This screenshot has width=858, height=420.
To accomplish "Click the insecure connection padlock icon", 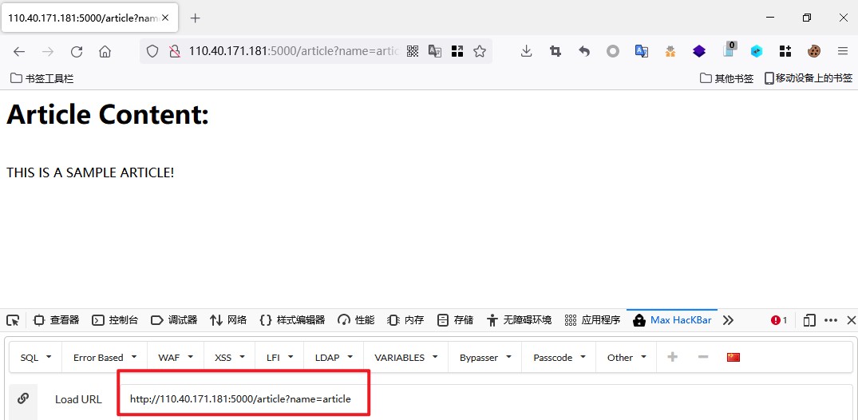I will pos(175,51).
